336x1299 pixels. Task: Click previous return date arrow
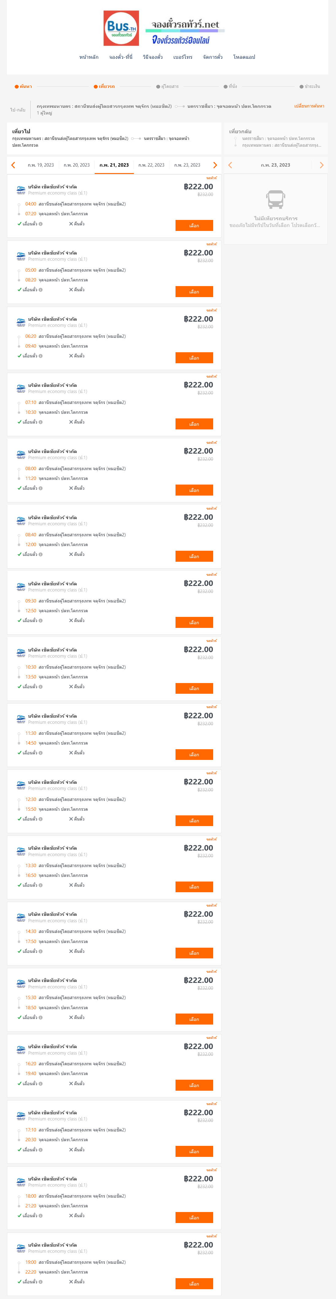[230, 165]
